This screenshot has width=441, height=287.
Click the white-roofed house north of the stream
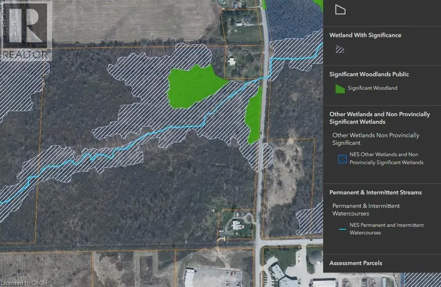232,61
